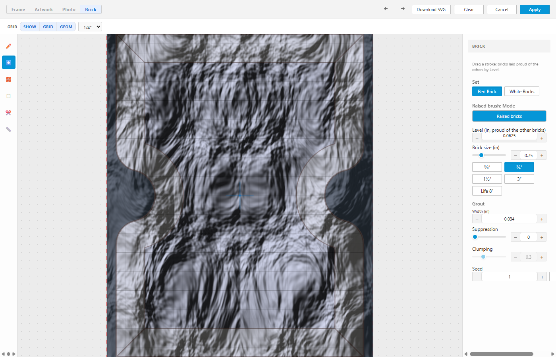Select the 1½" brick size preset
556x357 pixels.
pos(487,179)
